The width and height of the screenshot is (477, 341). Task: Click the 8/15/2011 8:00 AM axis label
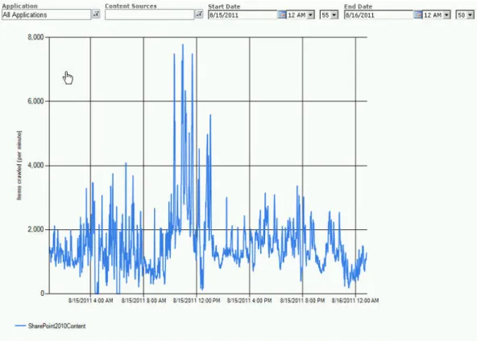pyautogui.click(x=143, y=300)
